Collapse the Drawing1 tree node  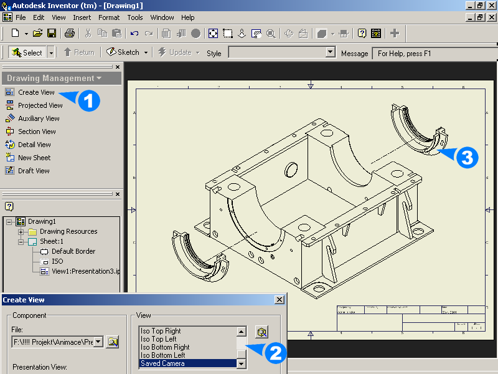10,221
